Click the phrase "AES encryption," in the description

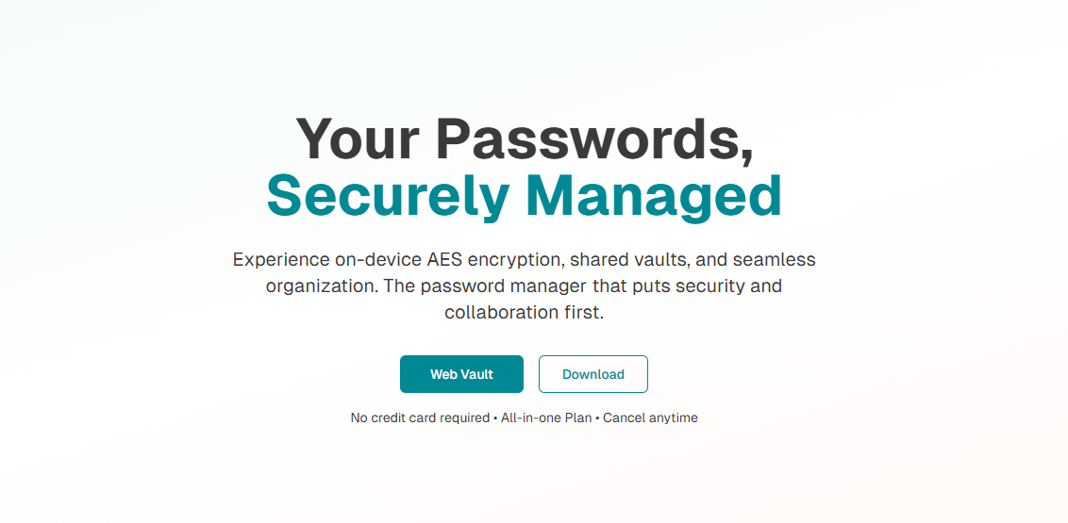click(496, 260)
